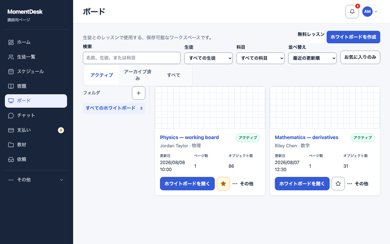
Task: Open チャット in sidebar
Action: click(x=36, y=116)
